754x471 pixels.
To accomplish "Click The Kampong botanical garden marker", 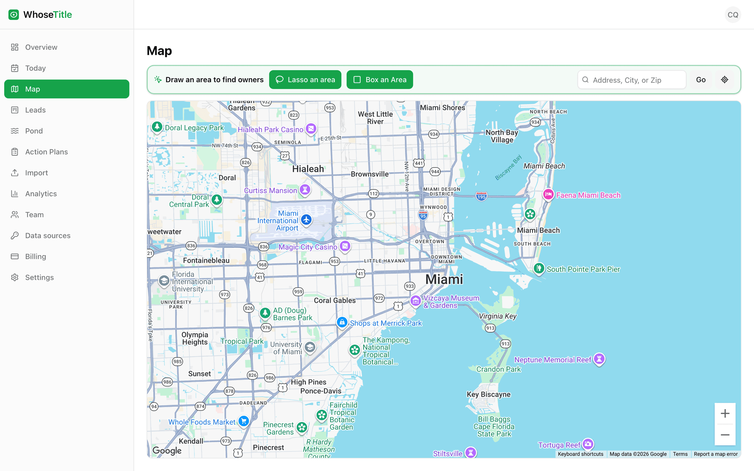I will pos(355,350).
